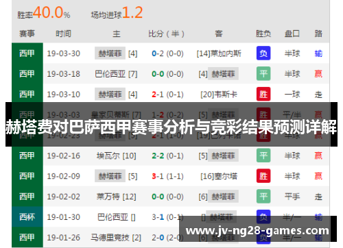Click away team [14]莱加内斯
The width and height of the screenshot is (343, 248).
point(219,53)
